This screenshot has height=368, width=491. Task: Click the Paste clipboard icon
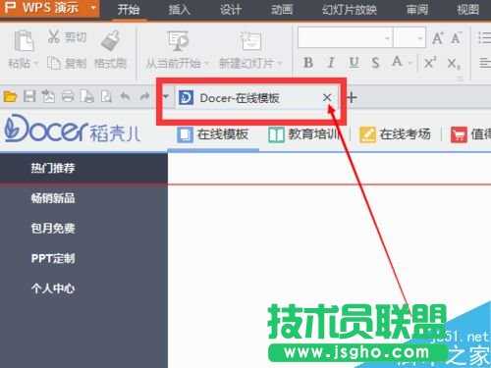[x=24, y=40]
